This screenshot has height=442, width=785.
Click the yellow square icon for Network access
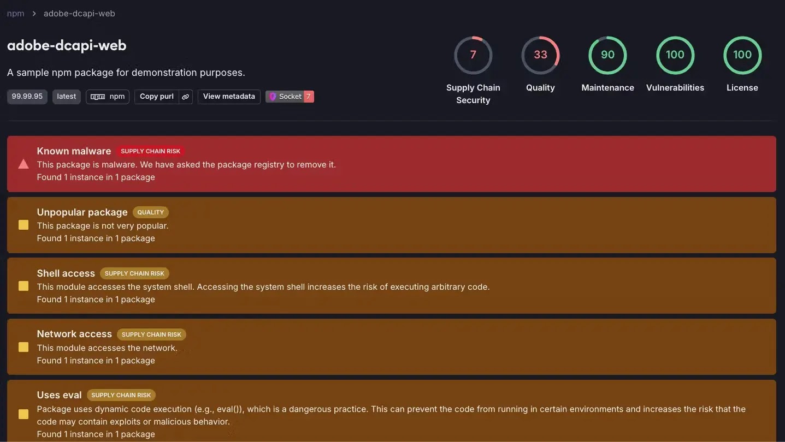tap(23, 347)
